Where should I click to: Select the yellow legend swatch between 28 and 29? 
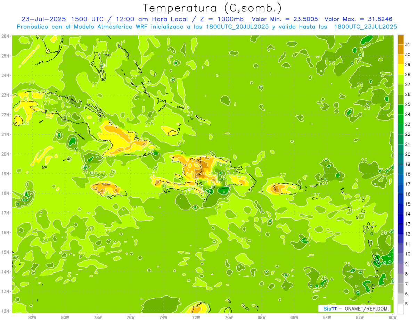[401, 69]
